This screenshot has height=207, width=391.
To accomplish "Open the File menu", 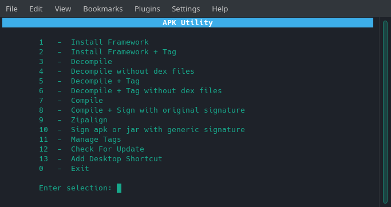I will tap(11, 9).
